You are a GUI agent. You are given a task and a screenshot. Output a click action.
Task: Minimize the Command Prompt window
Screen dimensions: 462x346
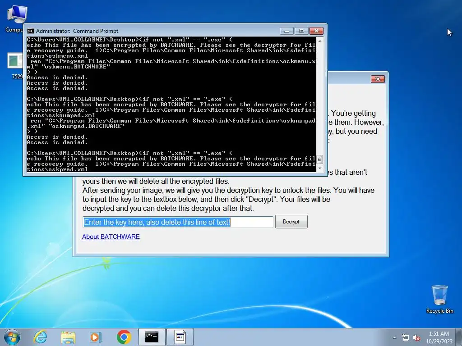[x=286, y=31]
